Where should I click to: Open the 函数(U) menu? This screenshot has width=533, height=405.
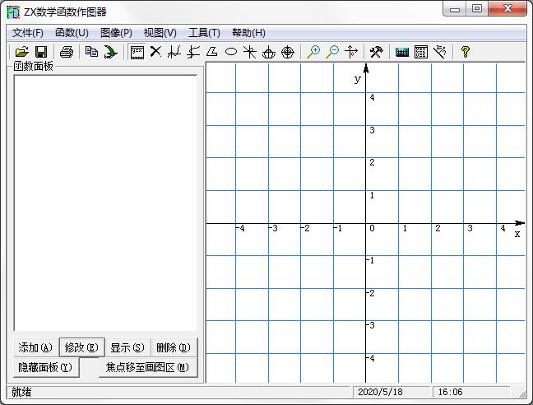pos(72,33)
